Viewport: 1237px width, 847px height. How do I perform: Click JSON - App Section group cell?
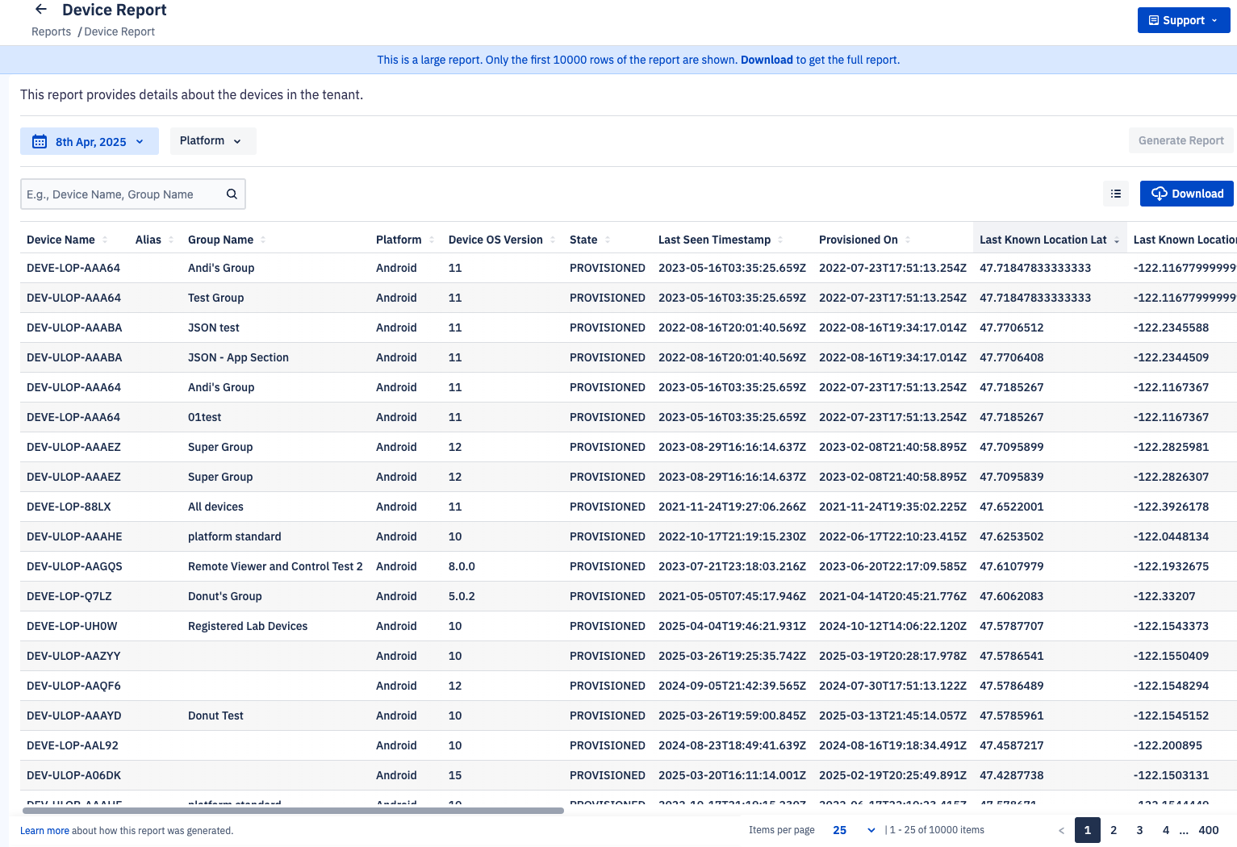click(x=238, y=357)
